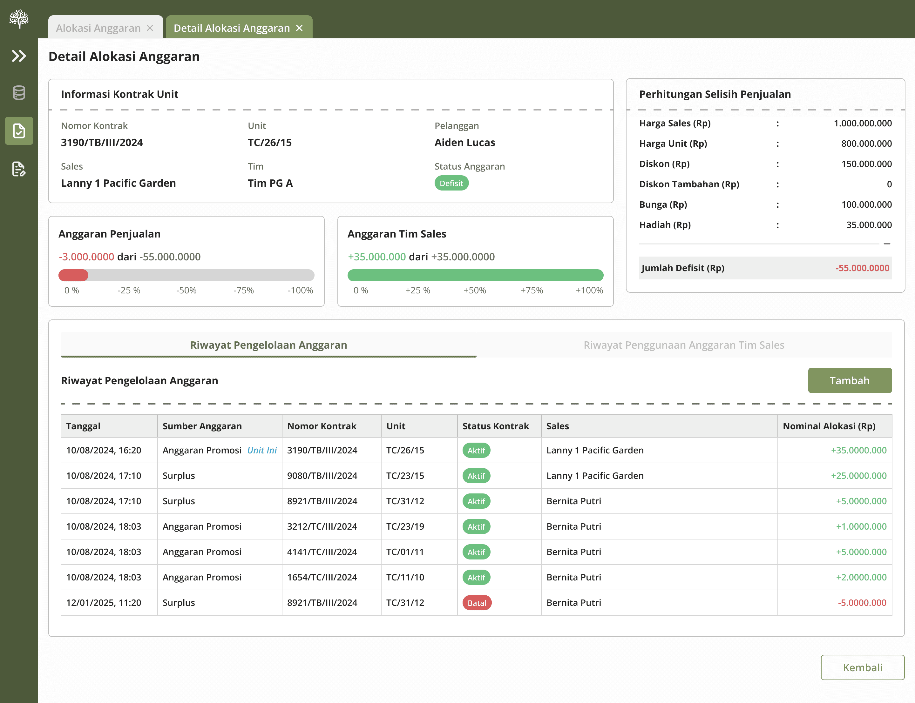Click the red Batal status badge
The width and height of the screenshot is (915, 703).
(x=477, y=603)
